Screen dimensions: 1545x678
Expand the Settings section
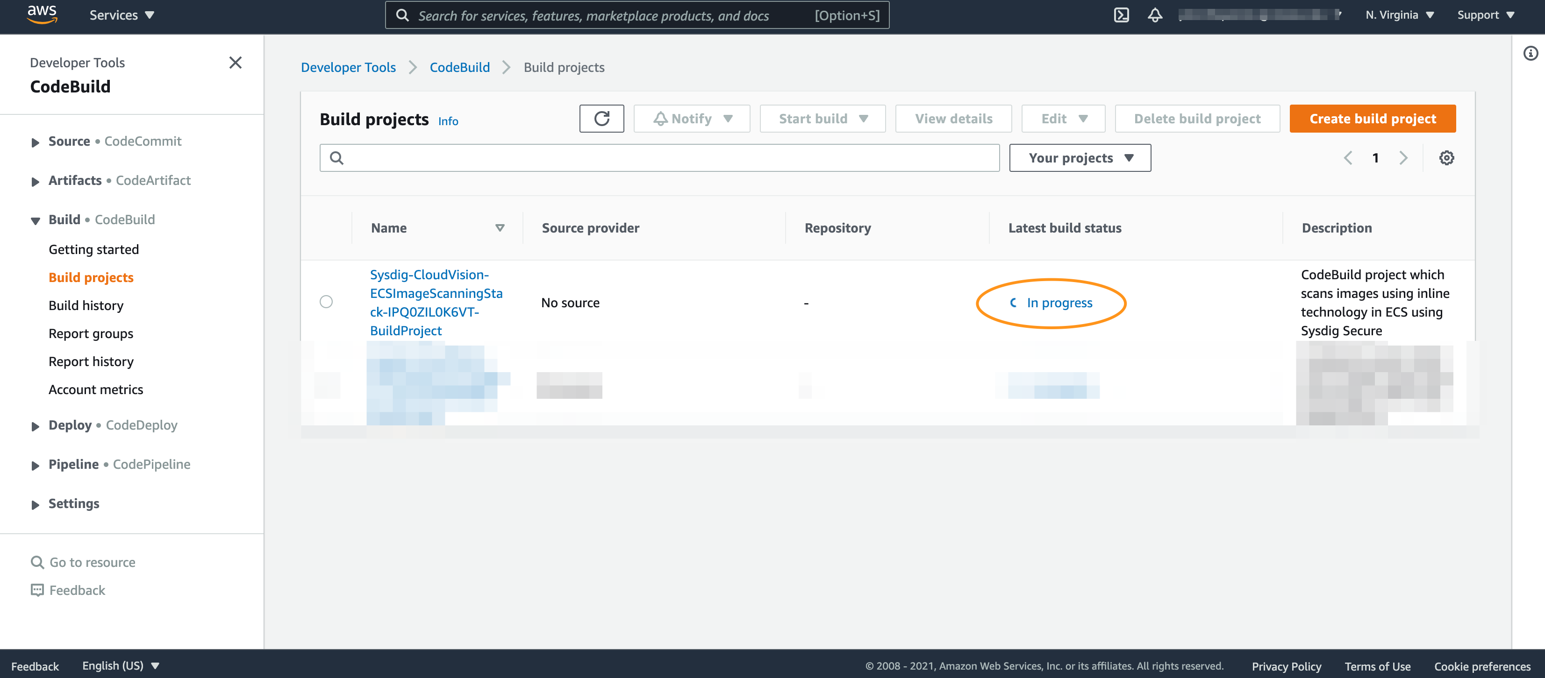click(x=36, y=505)
